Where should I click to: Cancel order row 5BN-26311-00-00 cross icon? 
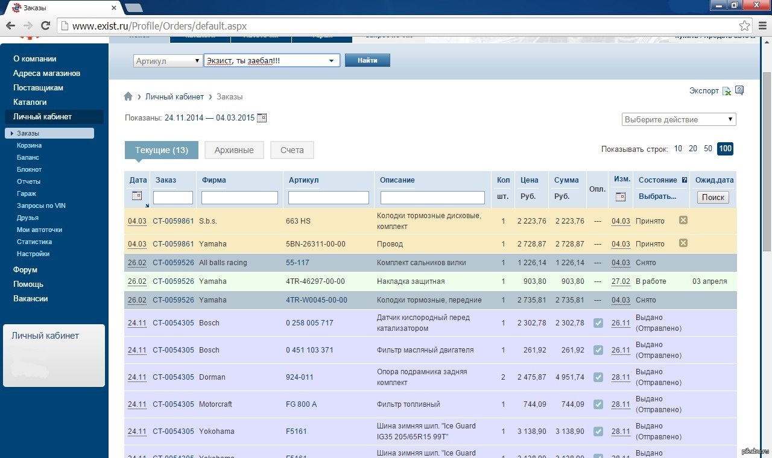(683, 243)
